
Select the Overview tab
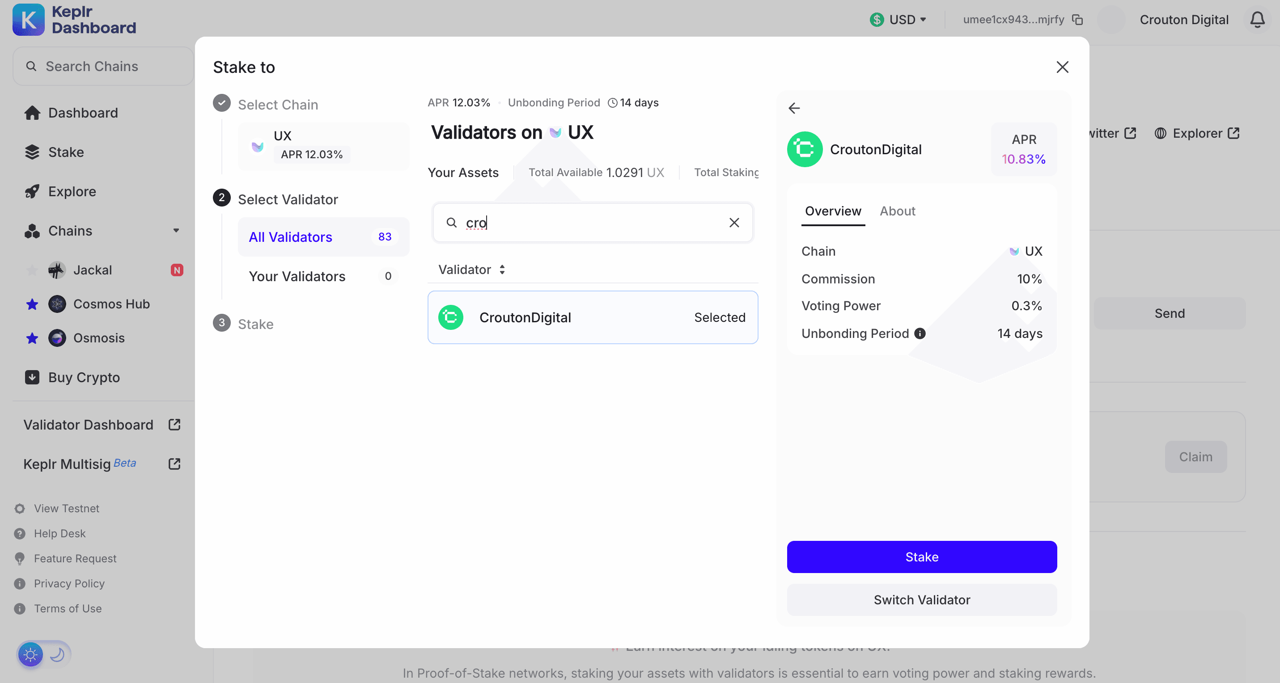click(834, 211)
